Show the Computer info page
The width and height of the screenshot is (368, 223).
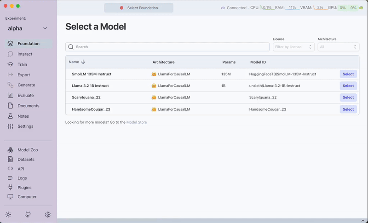coord(27,197)
